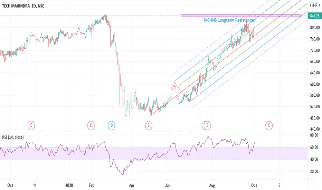
Task: Click the 2020 time axis label
Action: [69, 185]
